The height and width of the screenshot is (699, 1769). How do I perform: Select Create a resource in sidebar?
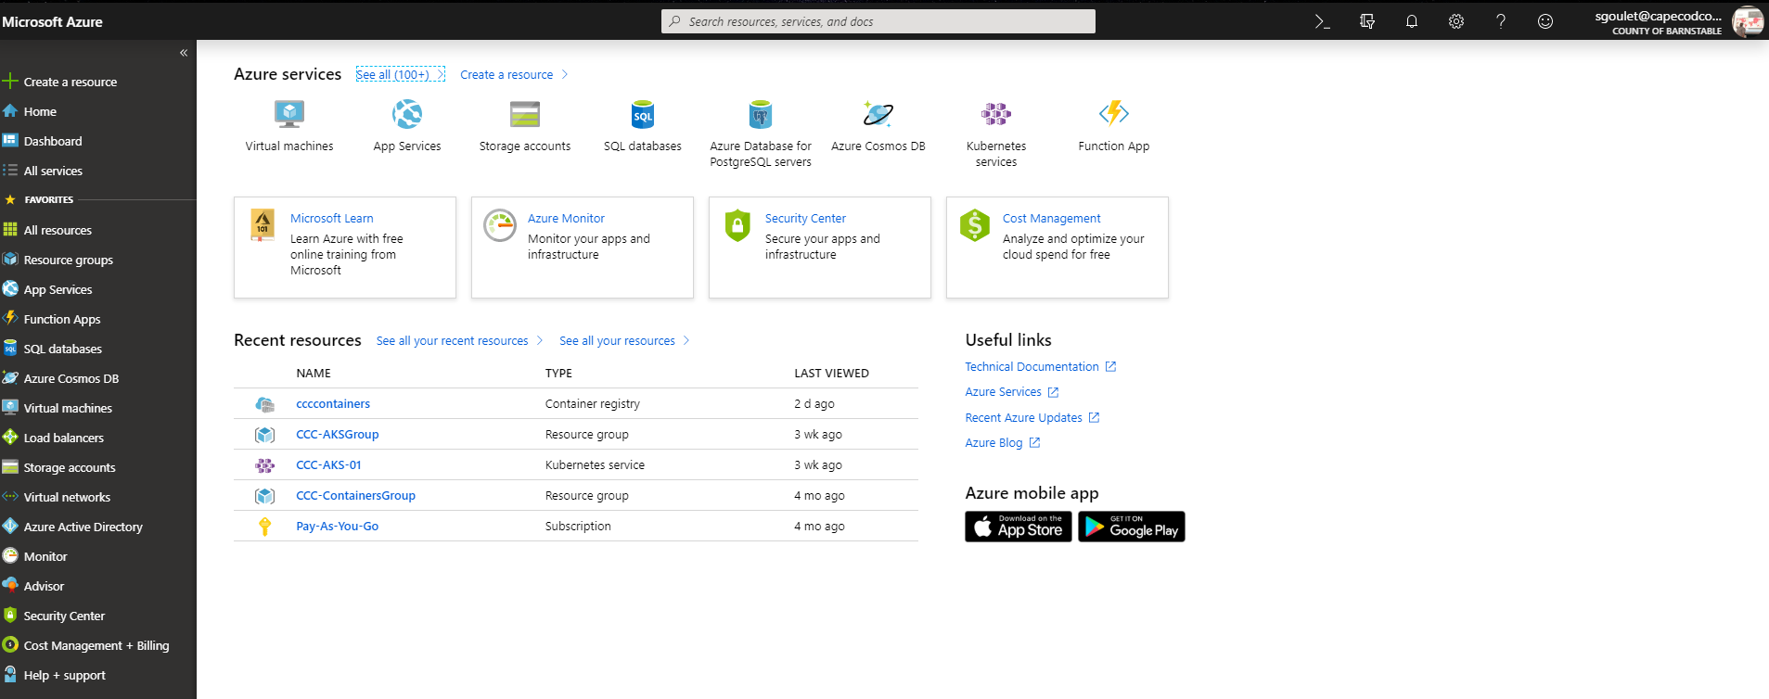point(71,82)
